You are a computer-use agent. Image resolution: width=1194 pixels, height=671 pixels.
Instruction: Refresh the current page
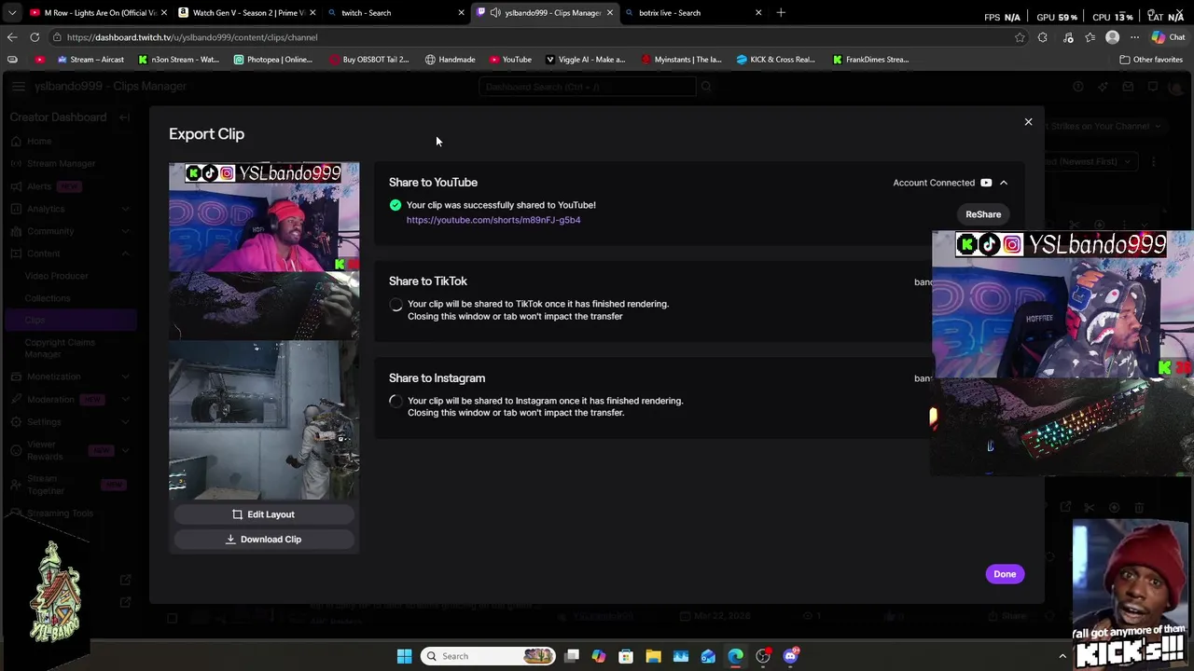click(35, 37)
